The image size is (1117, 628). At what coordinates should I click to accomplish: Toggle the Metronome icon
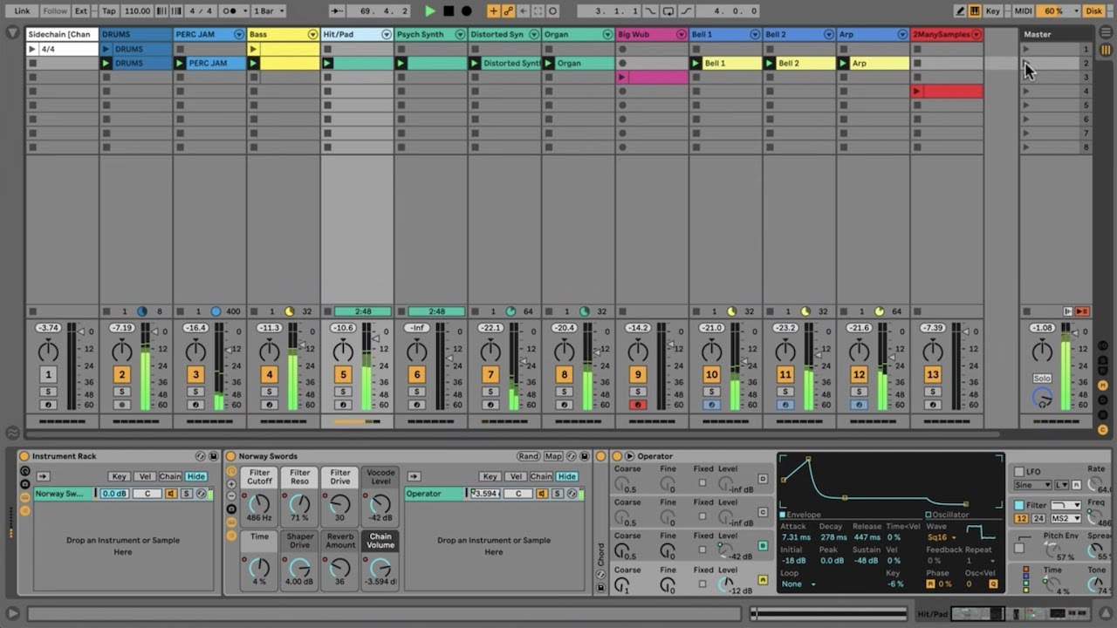point(231,11)
